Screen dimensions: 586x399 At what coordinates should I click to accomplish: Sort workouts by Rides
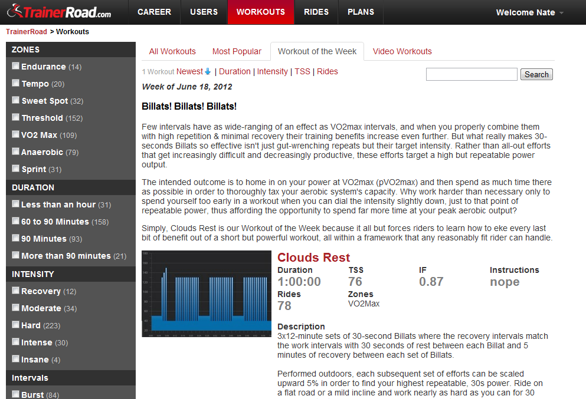pos(328,71)
